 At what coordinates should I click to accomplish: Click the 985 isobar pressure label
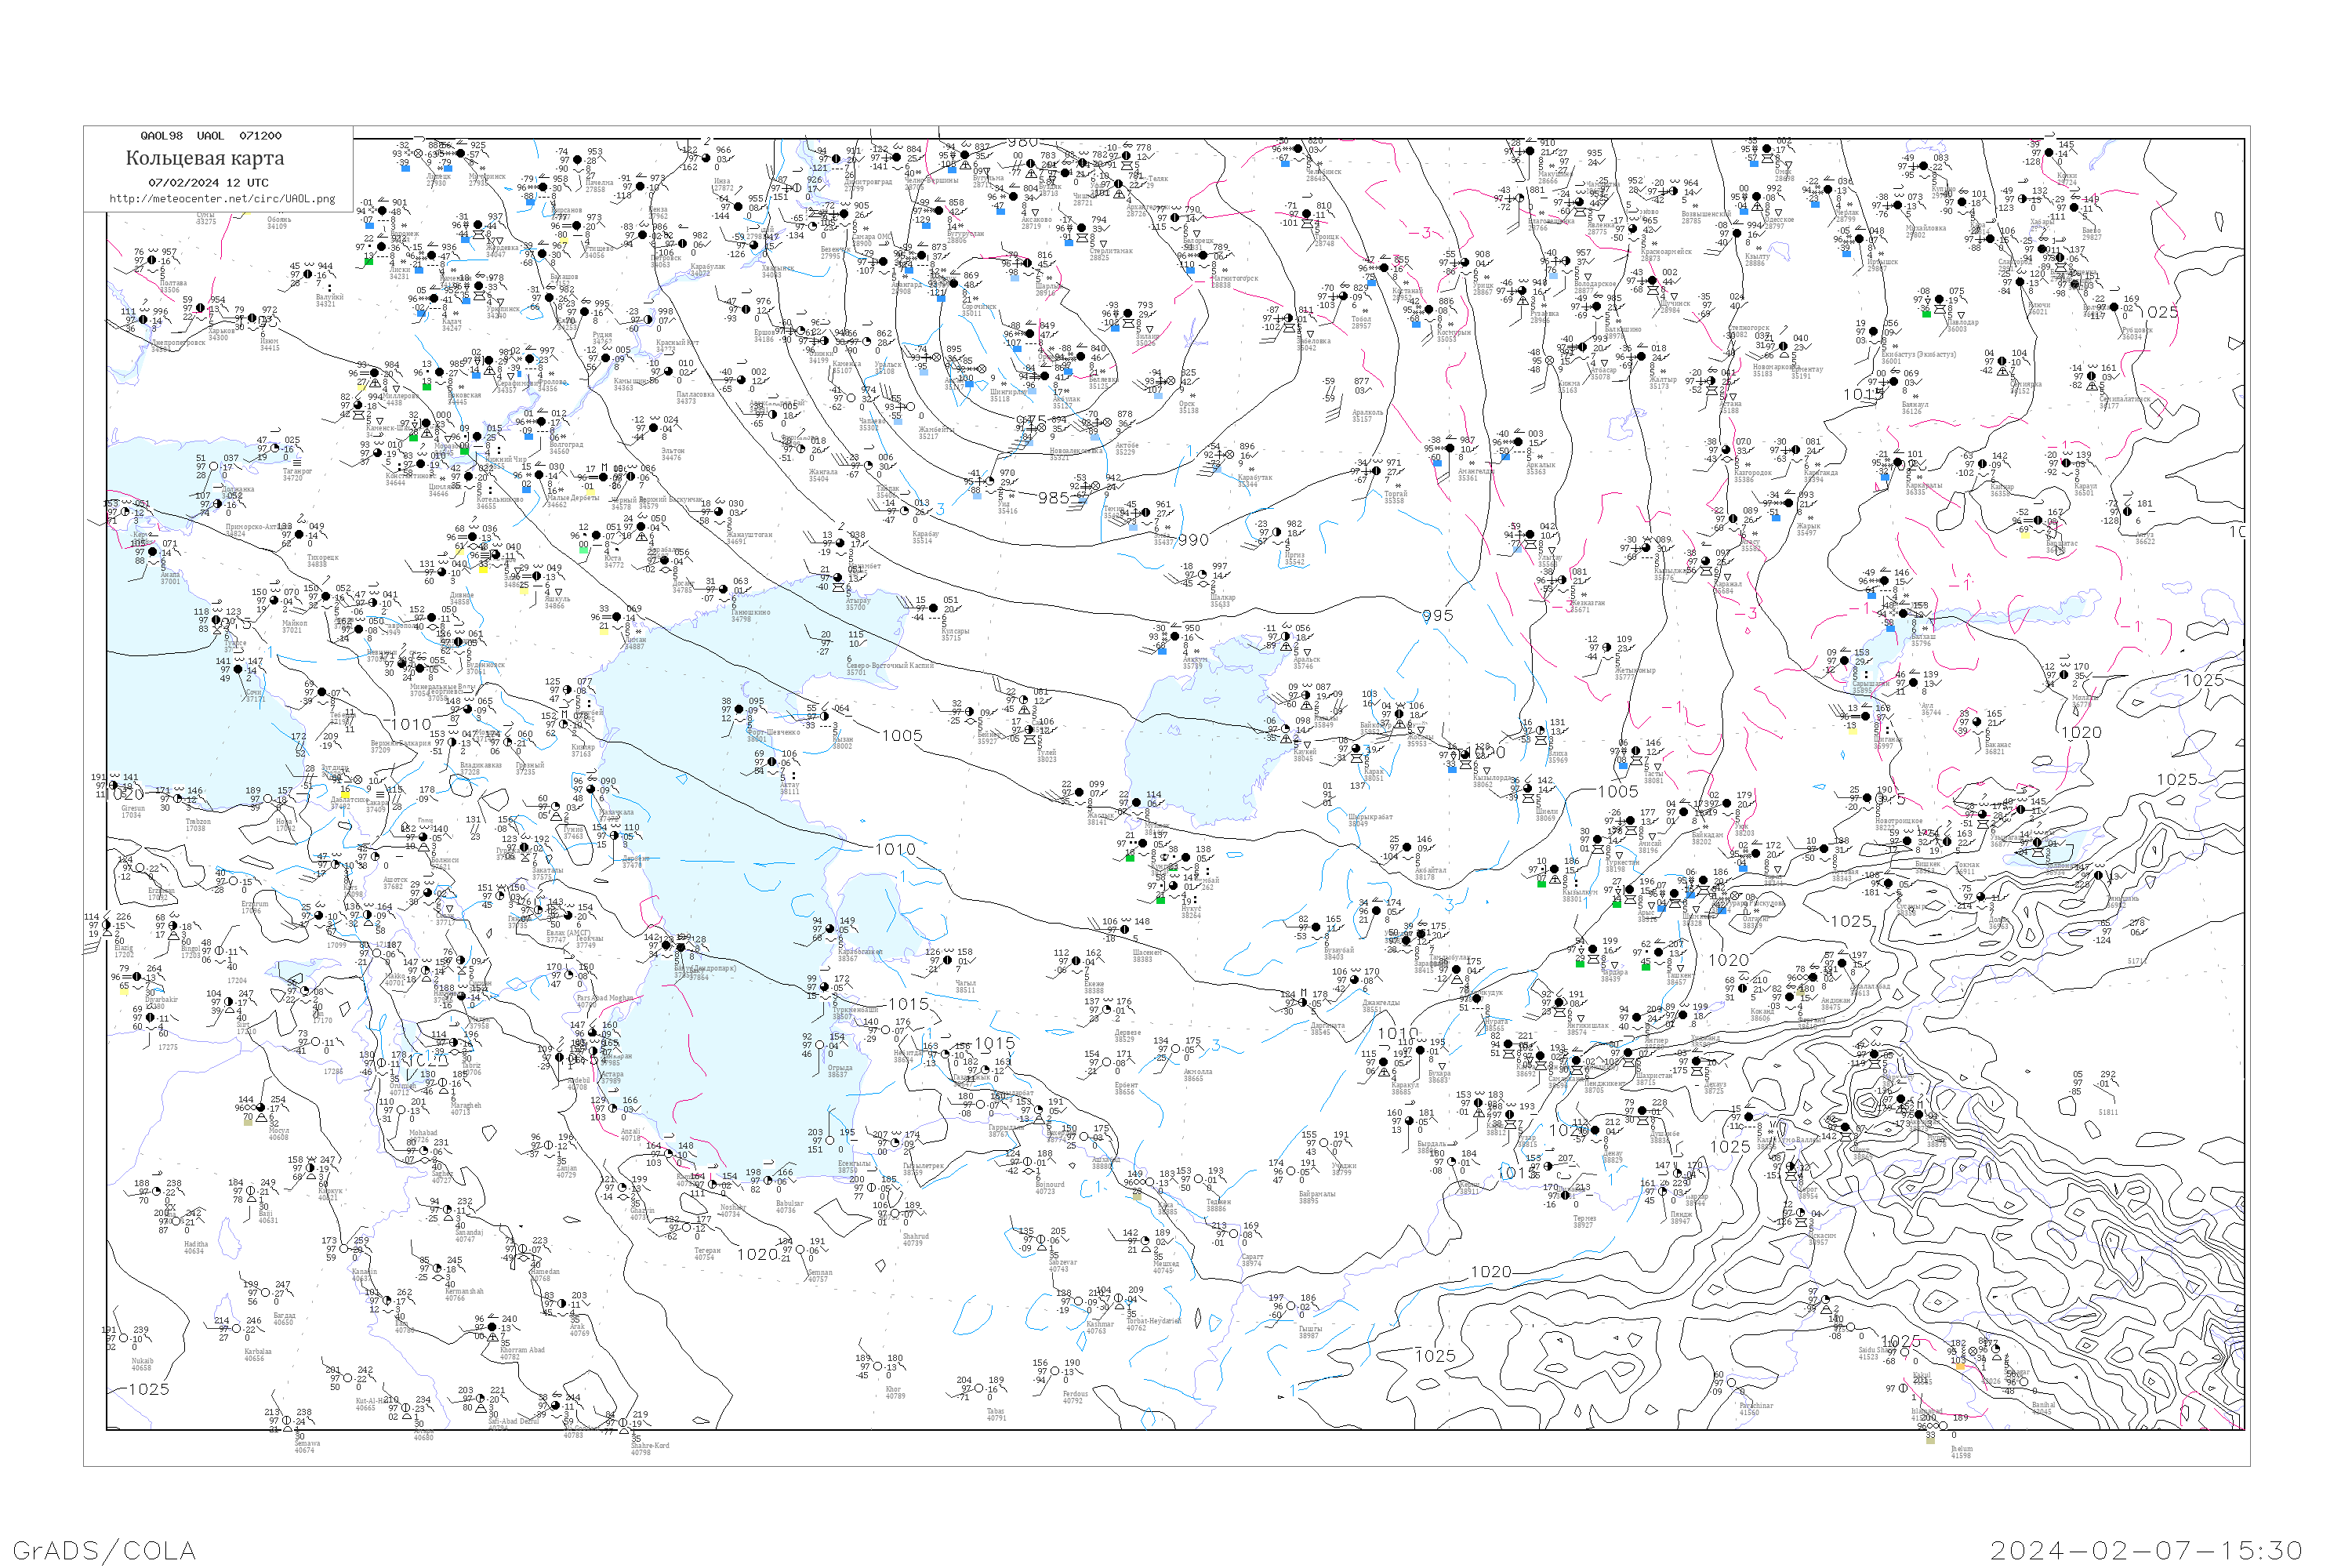[x=1053, y=497]
